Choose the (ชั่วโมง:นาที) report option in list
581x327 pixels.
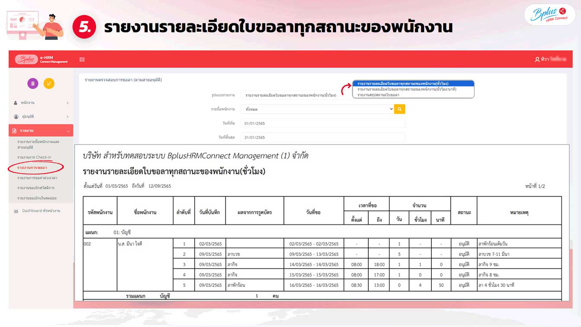(x=407, y=90)
